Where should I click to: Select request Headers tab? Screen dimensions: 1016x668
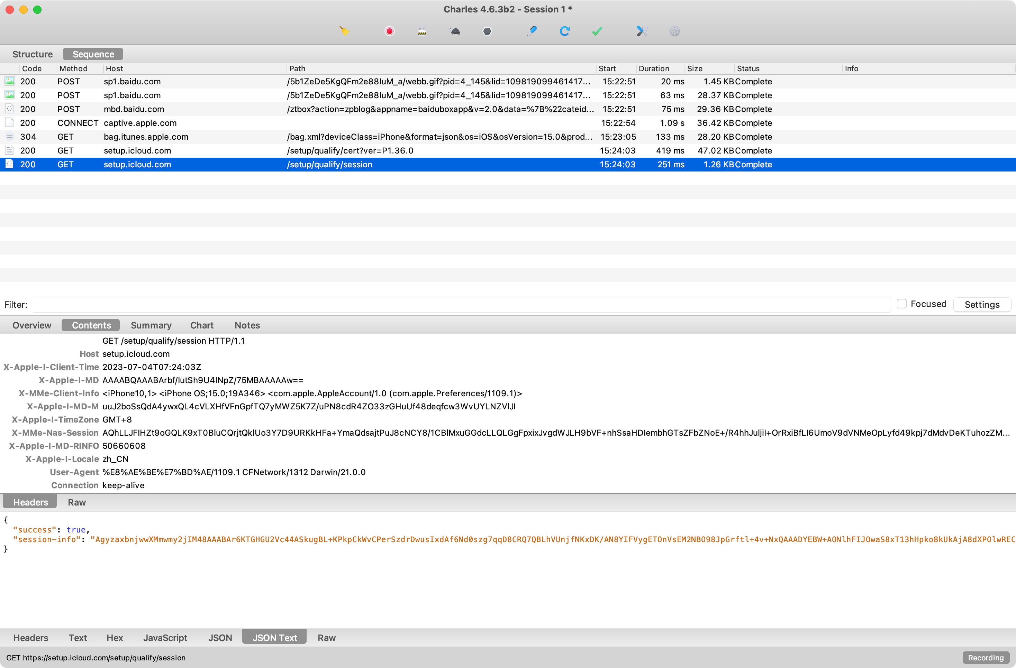(x=30, y=502)
